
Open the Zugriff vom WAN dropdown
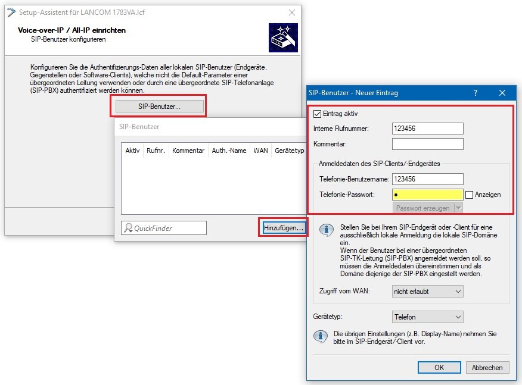click(x=427, y=292)
